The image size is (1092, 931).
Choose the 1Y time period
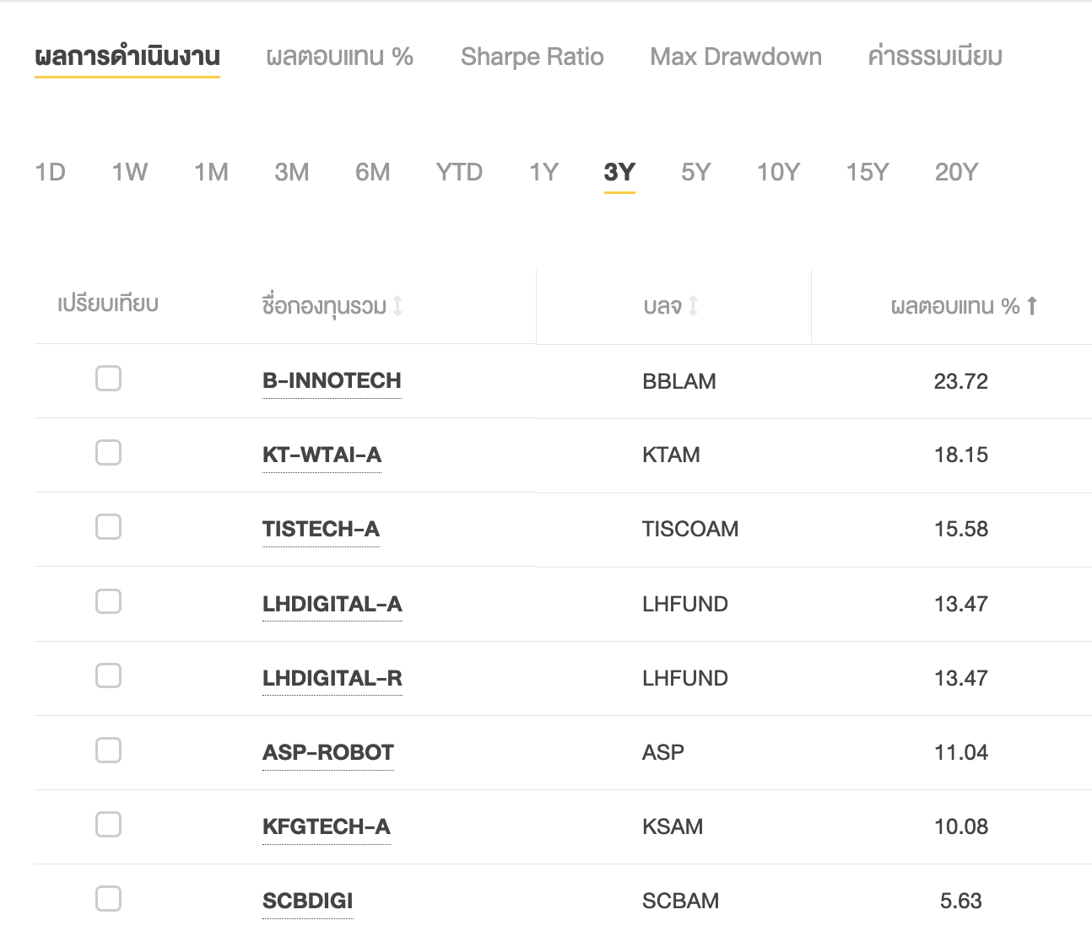(x=544, y=172)
